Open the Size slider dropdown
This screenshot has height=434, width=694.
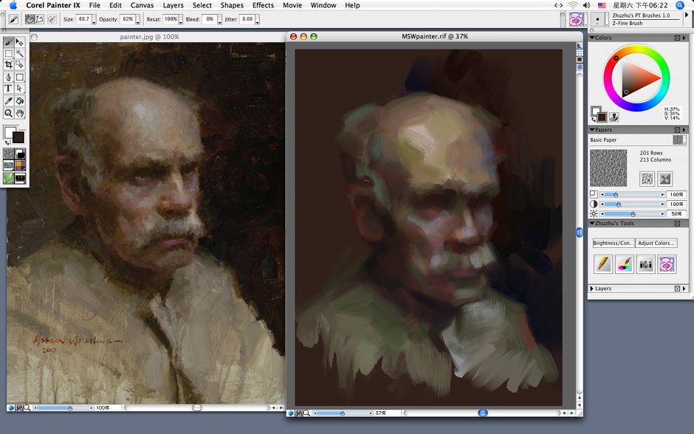[94, 20]
